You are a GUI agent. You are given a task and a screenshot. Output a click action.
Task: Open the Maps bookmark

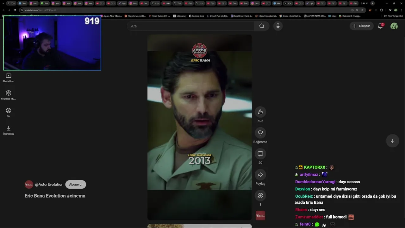[x=332, y=16]
